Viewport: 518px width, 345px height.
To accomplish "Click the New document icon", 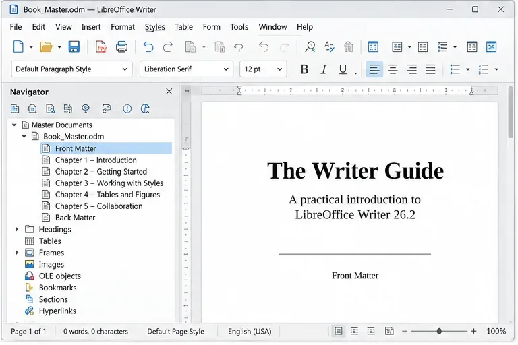I will point(18,46).
